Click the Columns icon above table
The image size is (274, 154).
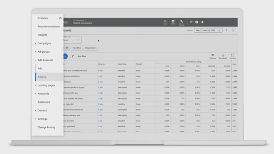pos(213,56)
